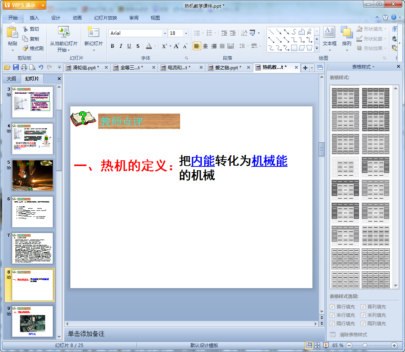Open the 表格样式 task pane dropdown
405x352 pixels.
[374, 67]
